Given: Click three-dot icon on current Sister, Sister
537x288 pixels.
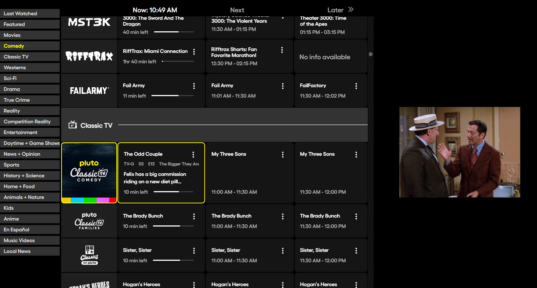Looking at the screenshot, I should coord(194,251).
